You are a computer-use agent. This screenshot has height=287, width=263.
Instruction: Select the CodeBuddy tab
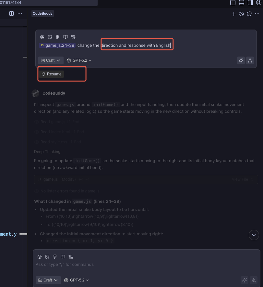point(42,13)
